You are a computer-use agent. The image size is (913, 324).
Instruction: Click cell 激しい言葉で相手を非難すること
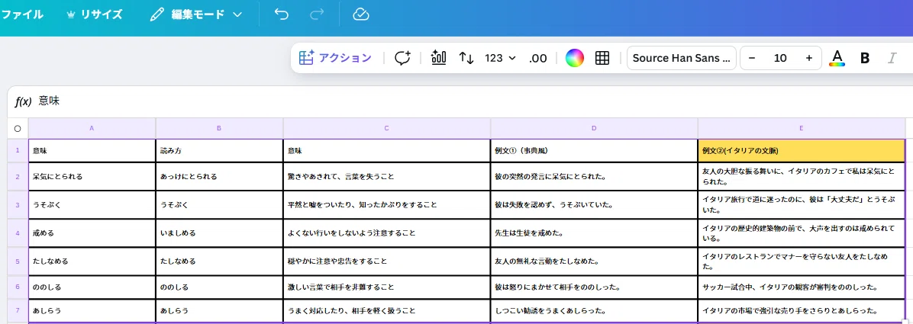coord(386,287)
